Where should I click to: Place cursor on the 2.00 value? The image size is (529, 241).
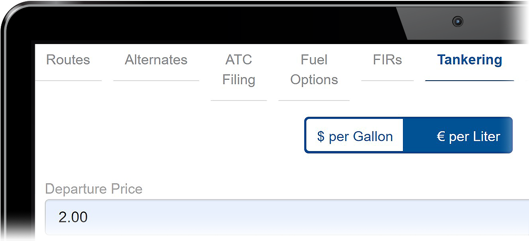pos(73,217)
